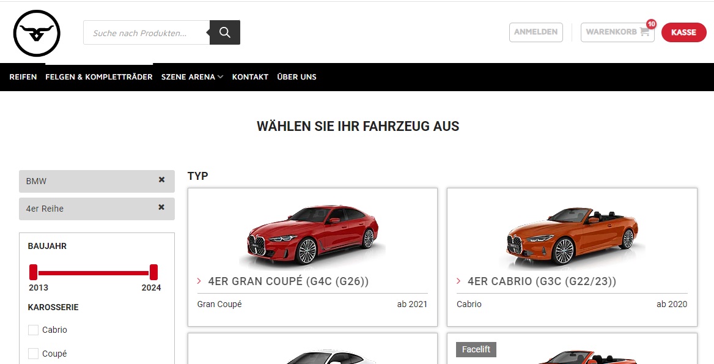Click the 'Gran Coupé' body type text
This screenshot has height=364, width=714.
219,304
